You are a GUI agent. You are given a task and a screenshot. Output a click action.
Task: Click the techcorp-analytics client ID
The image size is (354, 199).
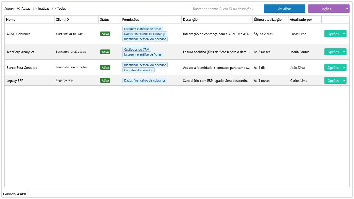[71, 52]
